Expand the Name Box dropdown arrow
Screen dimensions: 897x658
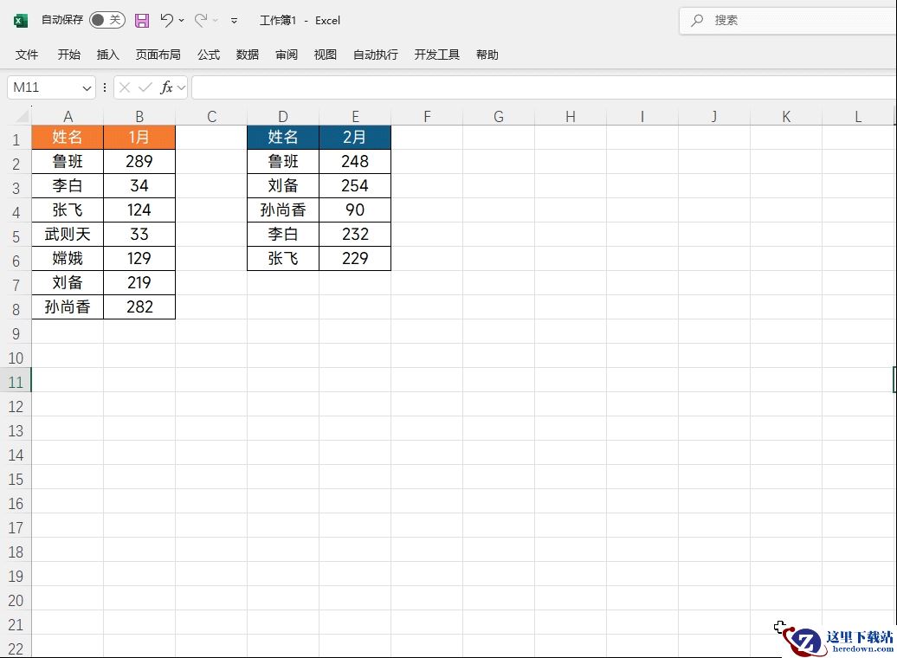pyautogui.click(x=87, y=88)
